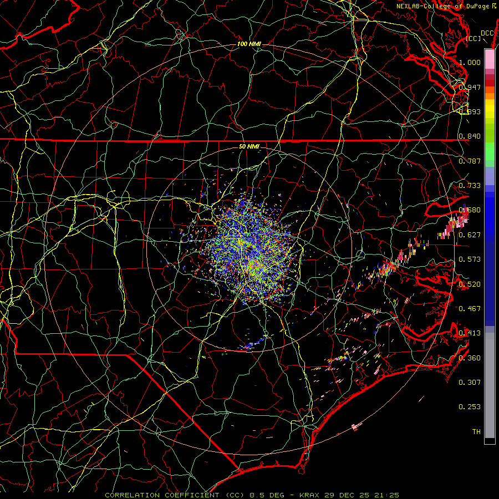Pick the gray segment of the color bar
The image size is (499, 499).
(490, 385)
